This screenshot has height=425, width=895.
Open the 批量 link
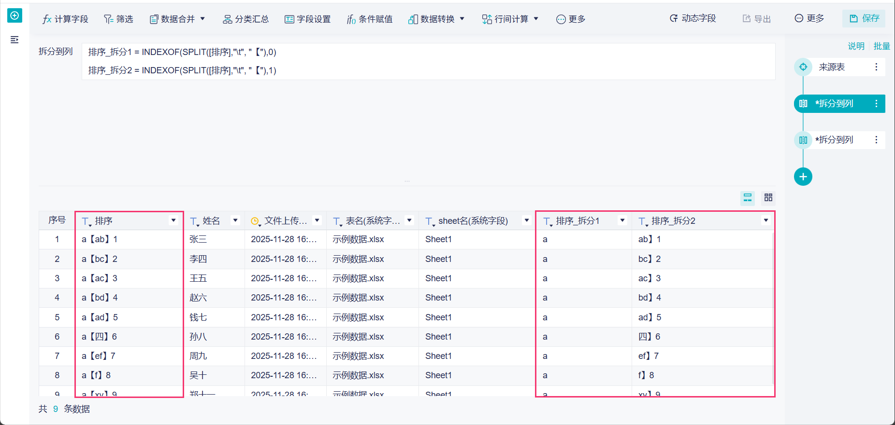click(881, 46)
